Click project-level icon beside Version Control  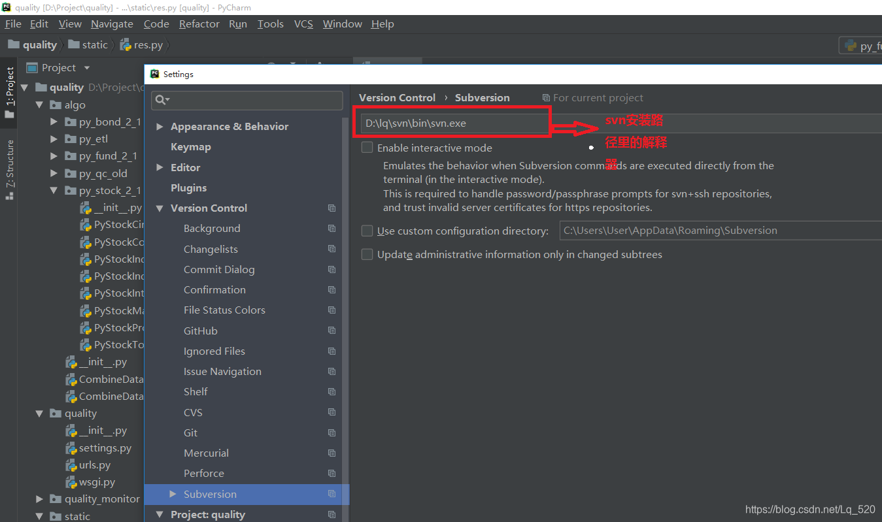331,208
